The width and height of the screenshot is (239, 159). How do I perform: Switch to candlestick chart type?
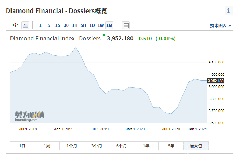[15, 25]
